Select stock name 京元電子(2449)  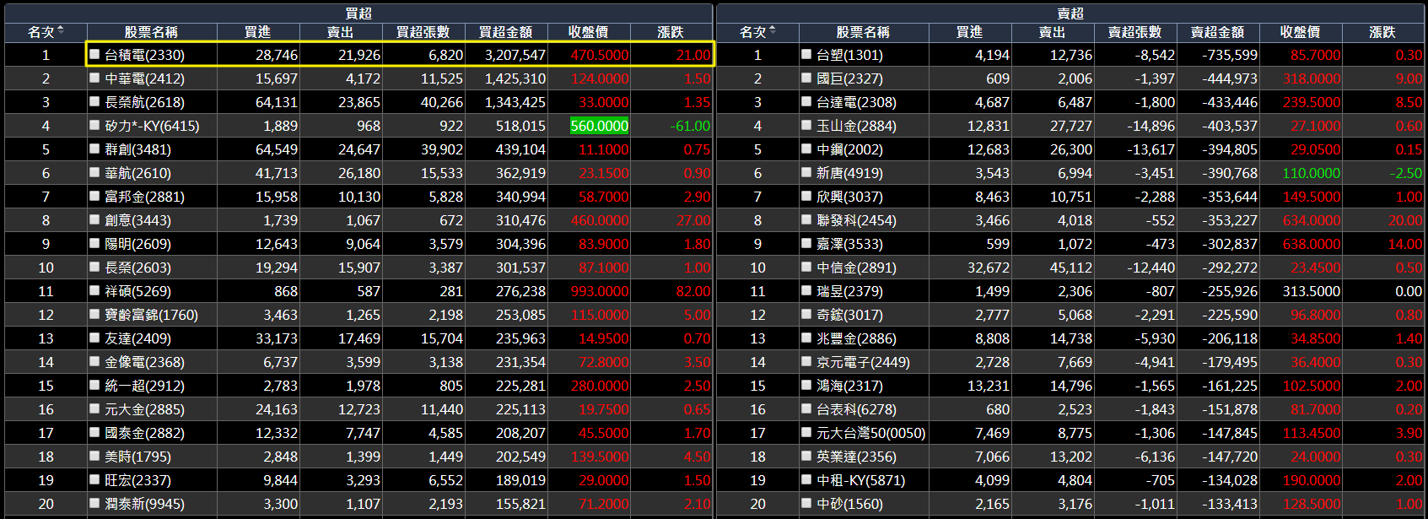click(x=863, y=362)
